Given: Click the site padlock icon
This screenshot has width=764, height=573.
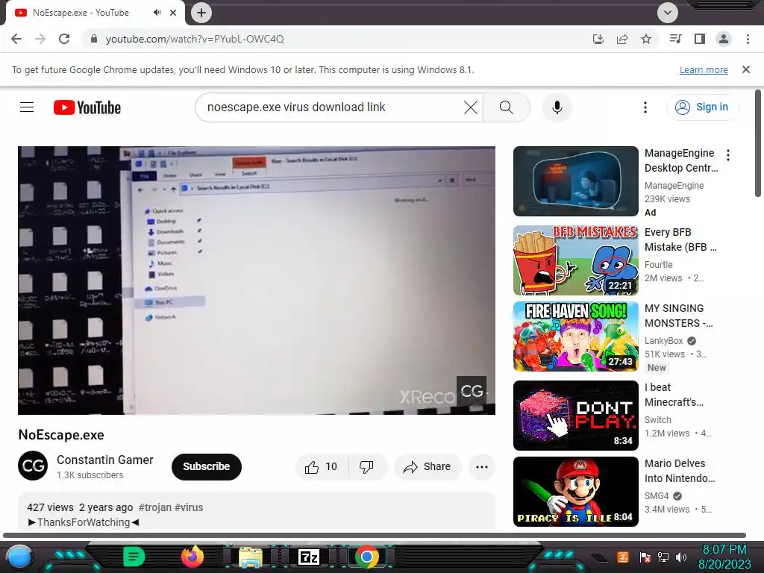Looking at the screenshot, I should (x=94, y=39).
